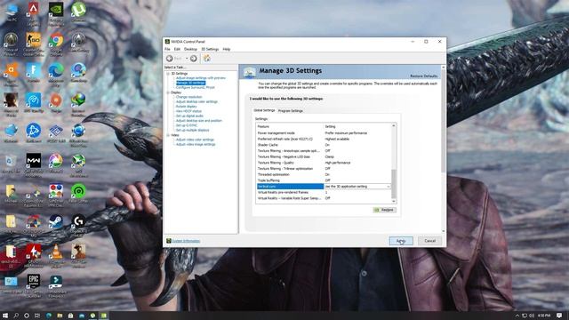Click the Home icon in NVIDIA toolbar
The image size is (569, 320).
coord(207,59)
